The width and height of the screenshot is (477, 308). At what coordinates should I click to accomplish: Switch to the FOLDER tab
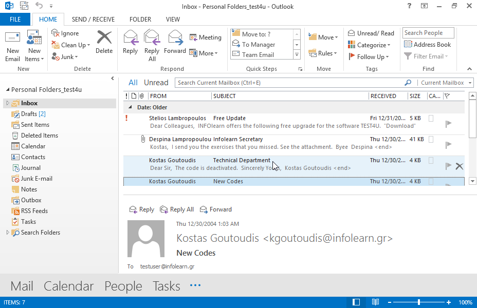pos(140,20)
